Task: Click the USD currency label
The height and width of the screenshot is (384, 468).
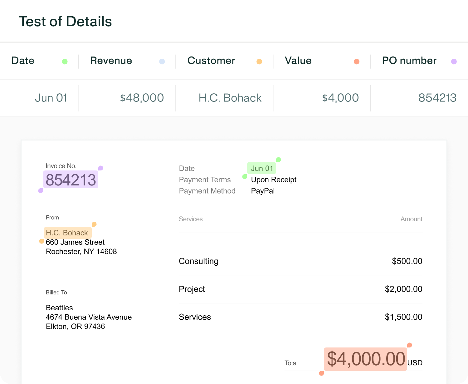Action: click(415, 363)
